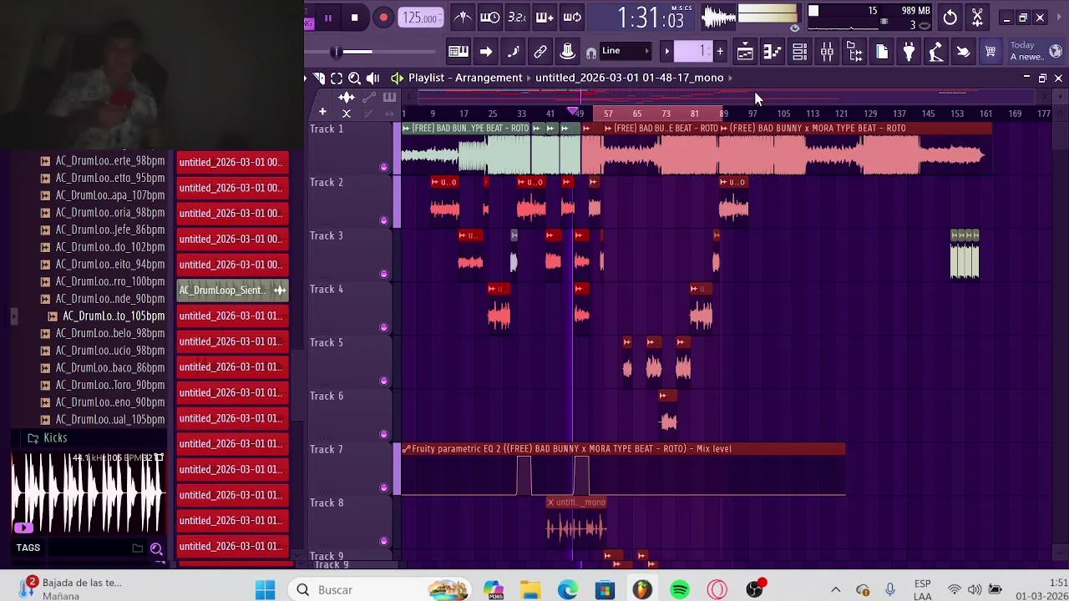Open the FL Studio shop cart icon
Viewport: 1069px width, 601px height.
pos(990,52)
